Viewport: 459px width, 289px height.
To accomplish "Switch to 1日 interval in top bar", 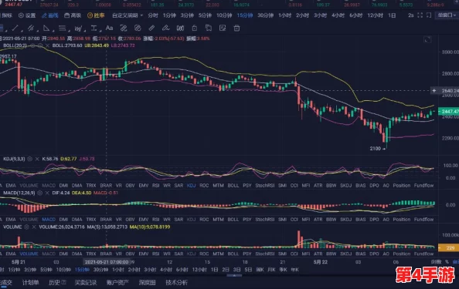I will (x=392, y=15).
